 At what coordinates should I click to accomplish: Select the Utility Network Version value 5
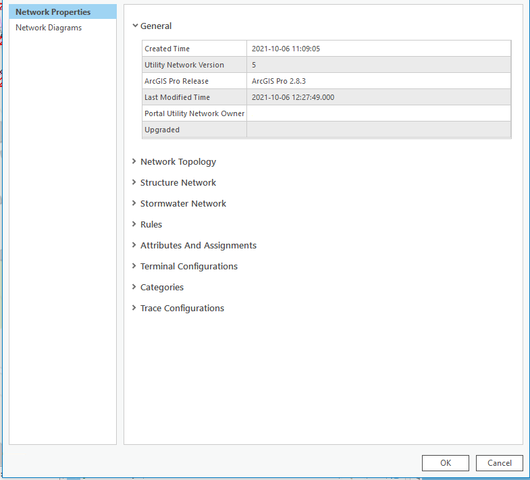point(254,65)
